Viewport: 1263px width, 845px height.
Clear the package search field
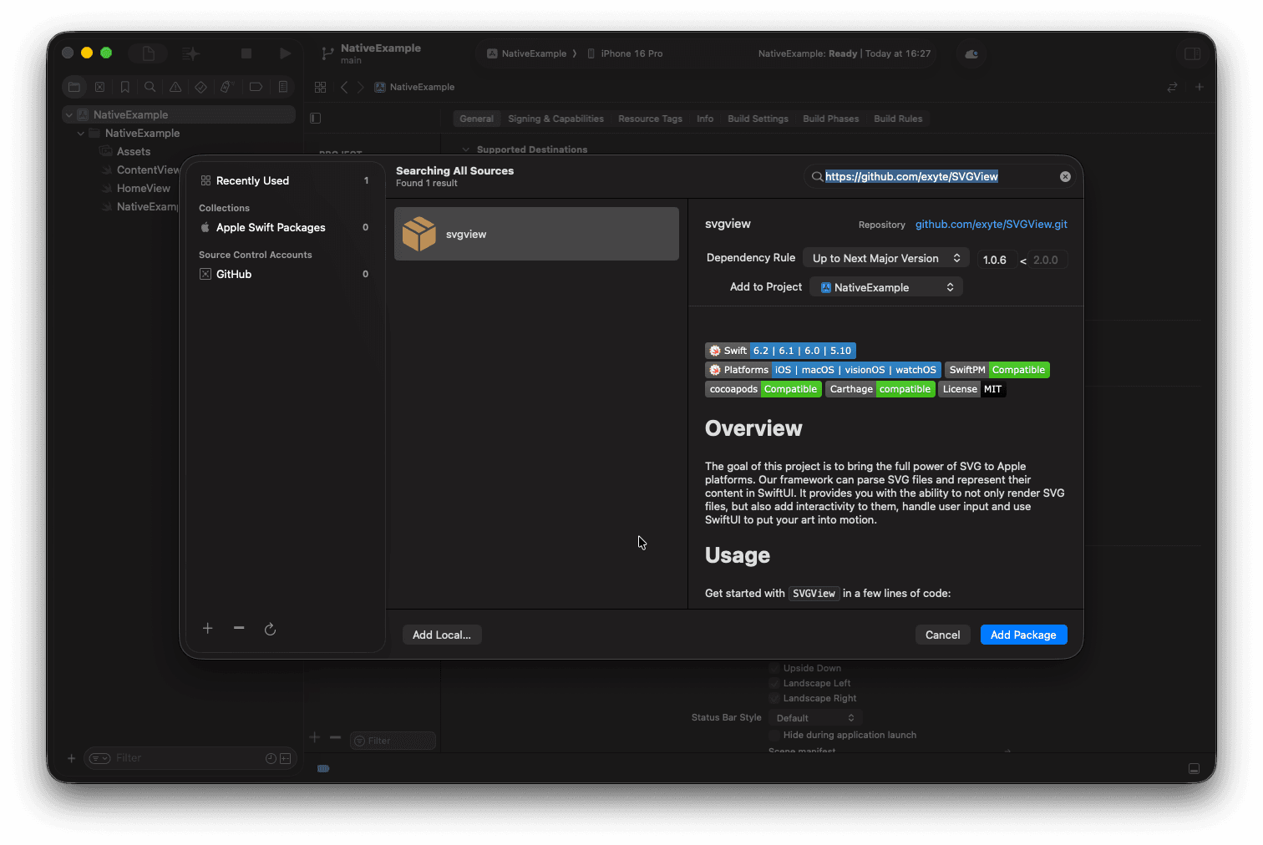point(1065,177)
